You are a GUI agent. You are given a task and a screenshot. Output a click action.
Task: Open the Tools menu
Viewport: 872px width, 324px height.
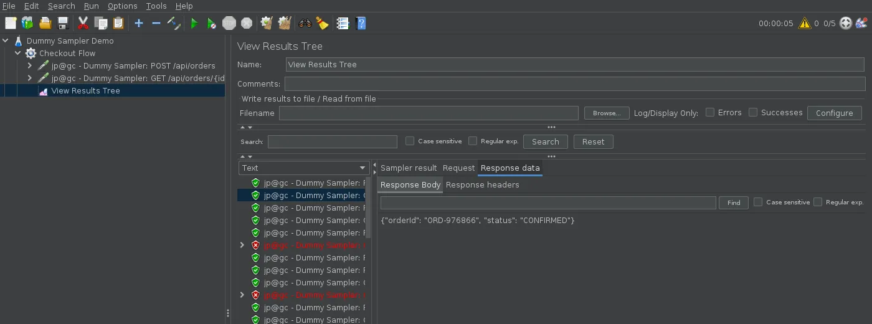coord(156,6)
